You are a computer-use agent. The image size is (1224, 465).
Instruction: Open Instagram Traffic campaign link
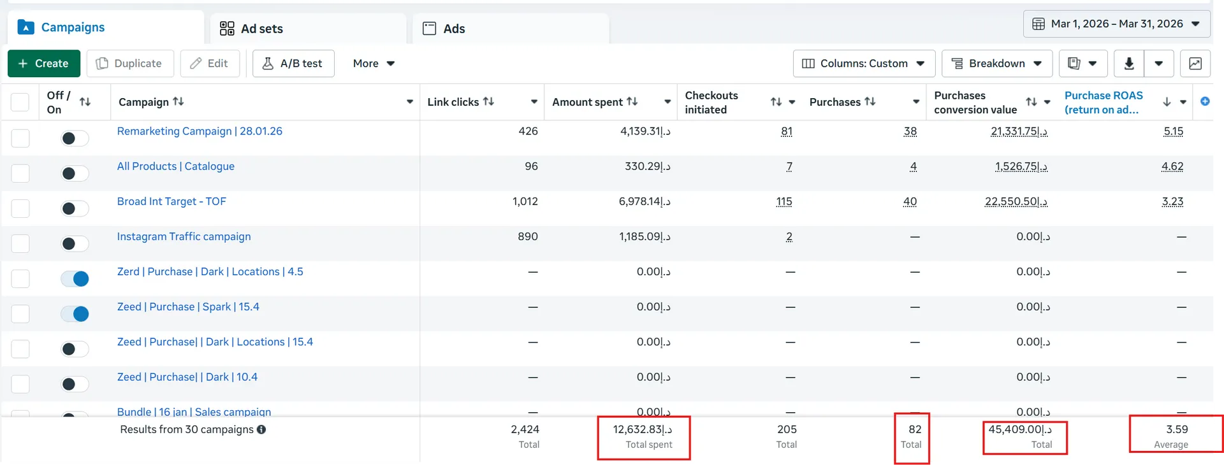184,236
